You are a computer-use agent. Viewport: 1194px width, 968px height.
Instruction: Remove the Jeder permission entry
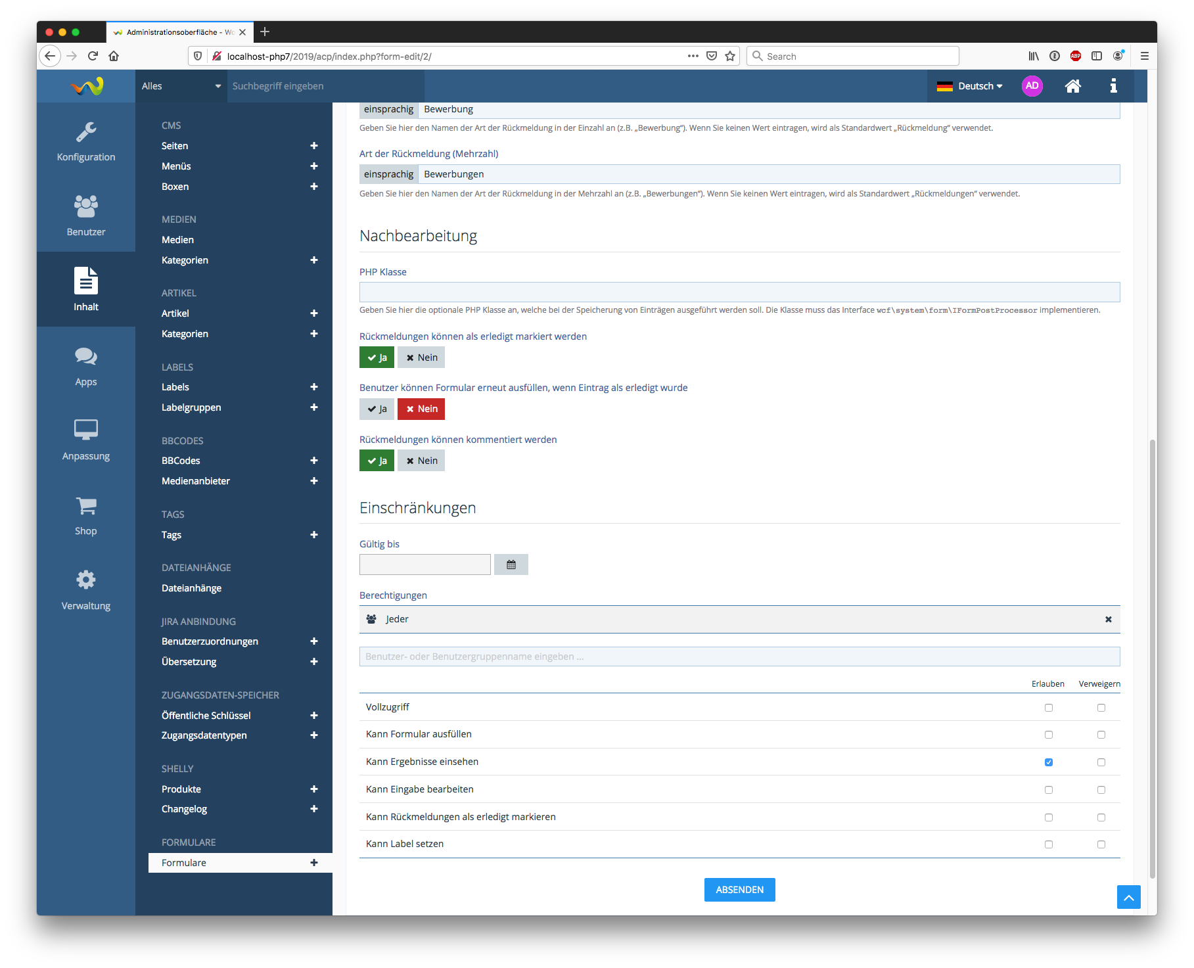[1108, 619]
